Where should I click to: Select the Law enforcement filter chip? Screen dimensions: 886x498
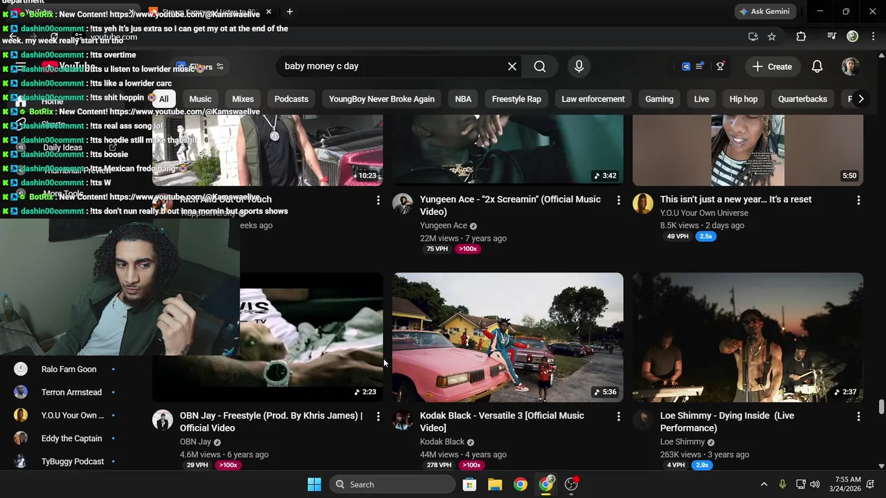(593, 99)
